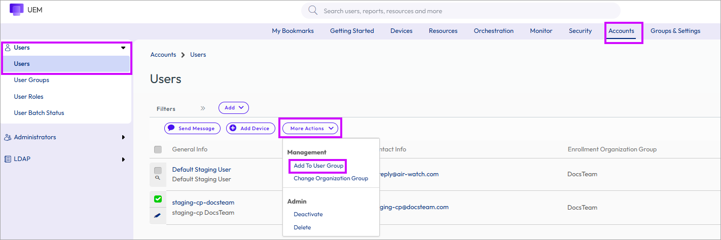Viewport: 721px width, 240px height.
Task: Expand the Administrators sidebar section arrow
Action: tap(123, 137)
